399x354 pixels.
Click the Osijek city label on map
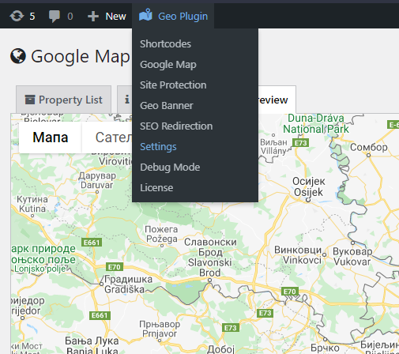(x=308, y=186)
